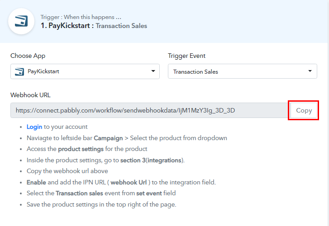
Task: Click the 'section 3(integrations)' instruction line
Action: tap(105, 160)
